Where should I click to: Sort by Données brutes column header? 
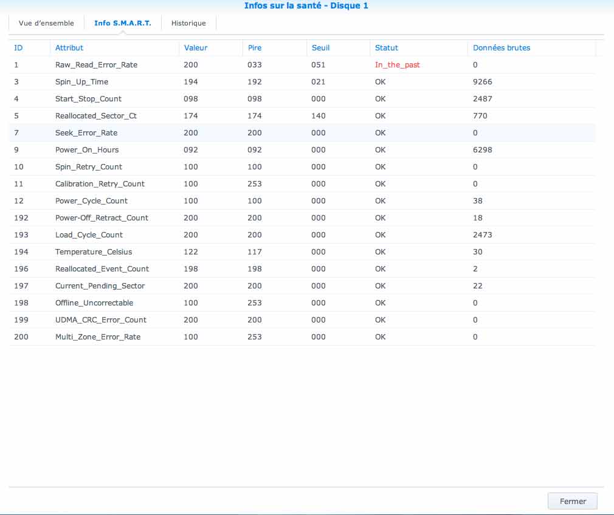[502, 47]
